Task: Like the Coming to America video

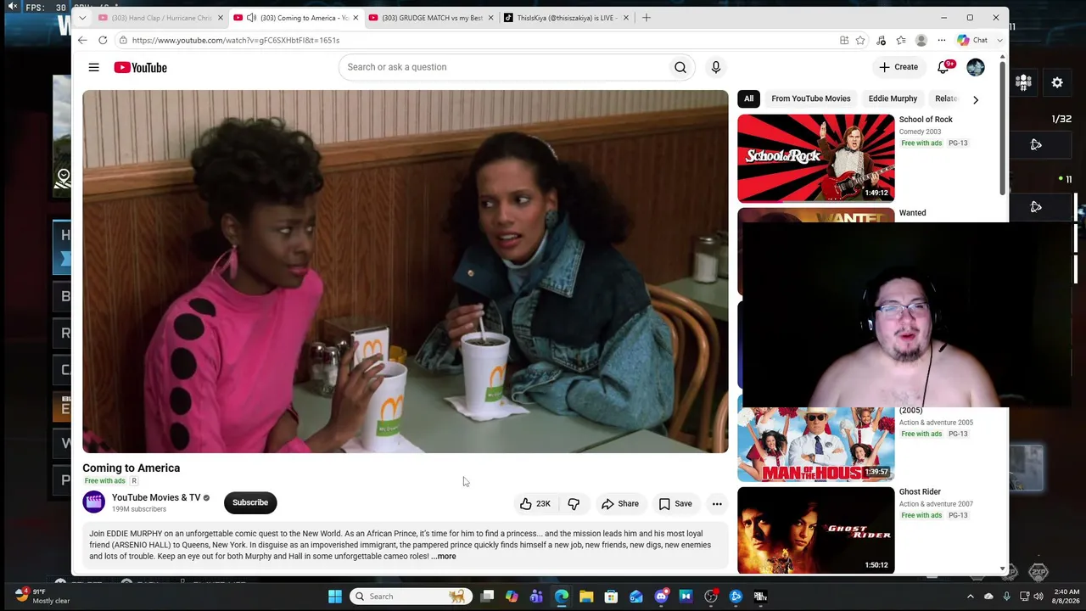Action: point(535,503)
